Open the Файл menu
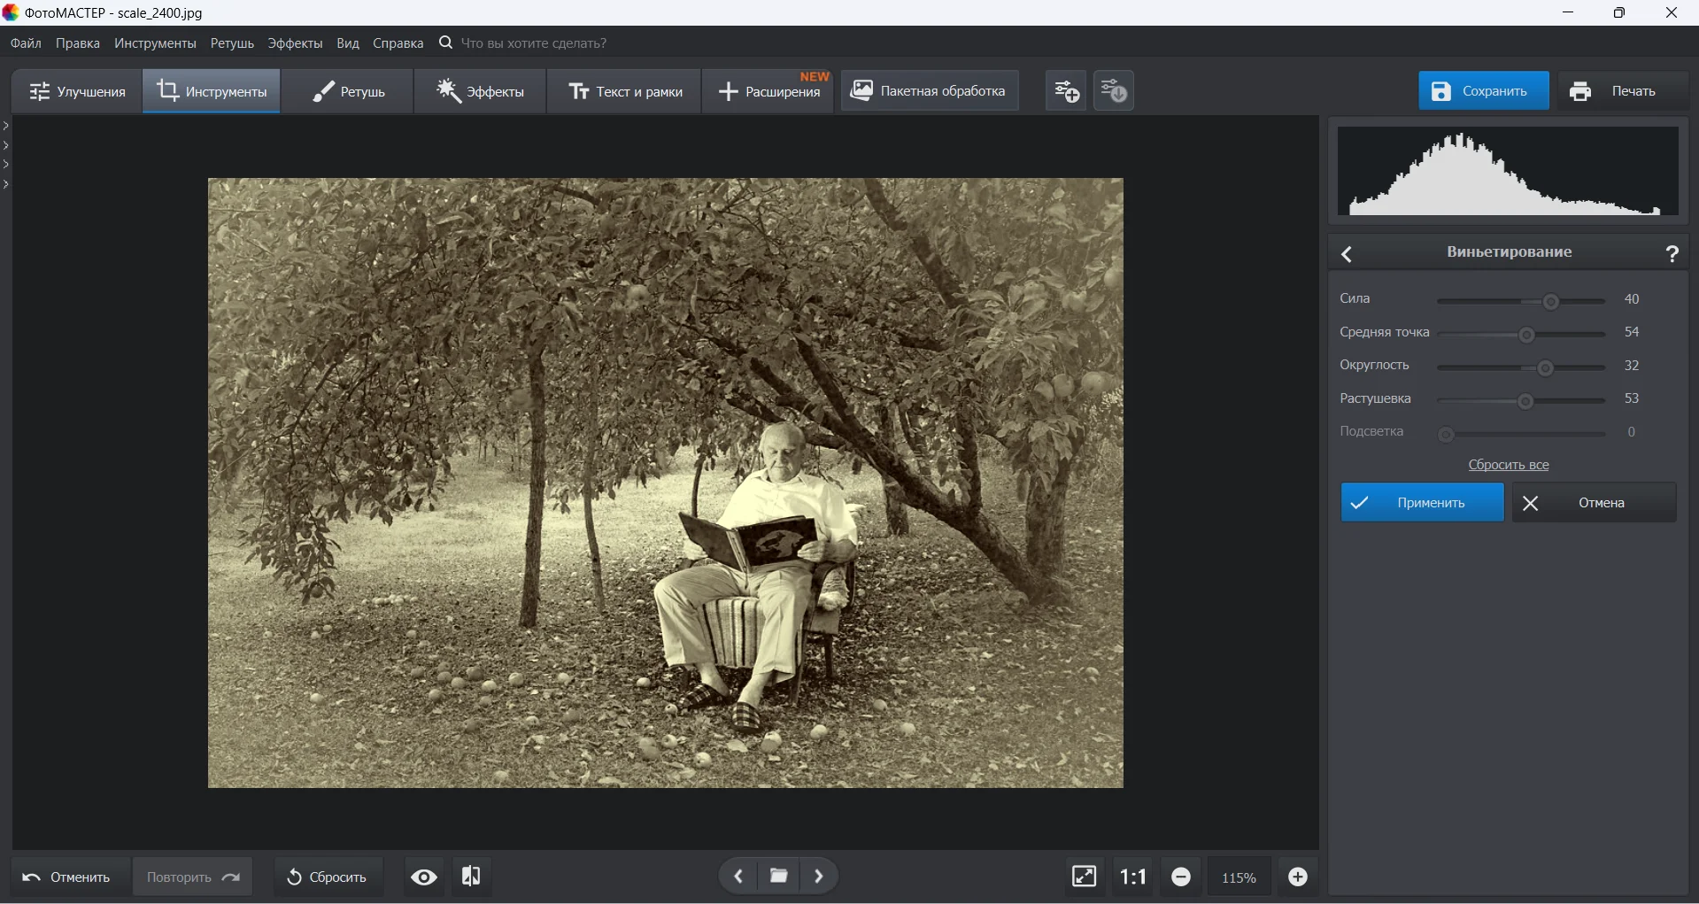Viewport: 1699px width, 904px height. click(26, 43)
